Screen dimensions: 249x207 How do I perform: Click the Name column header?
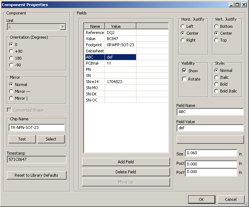pos(94,26)
